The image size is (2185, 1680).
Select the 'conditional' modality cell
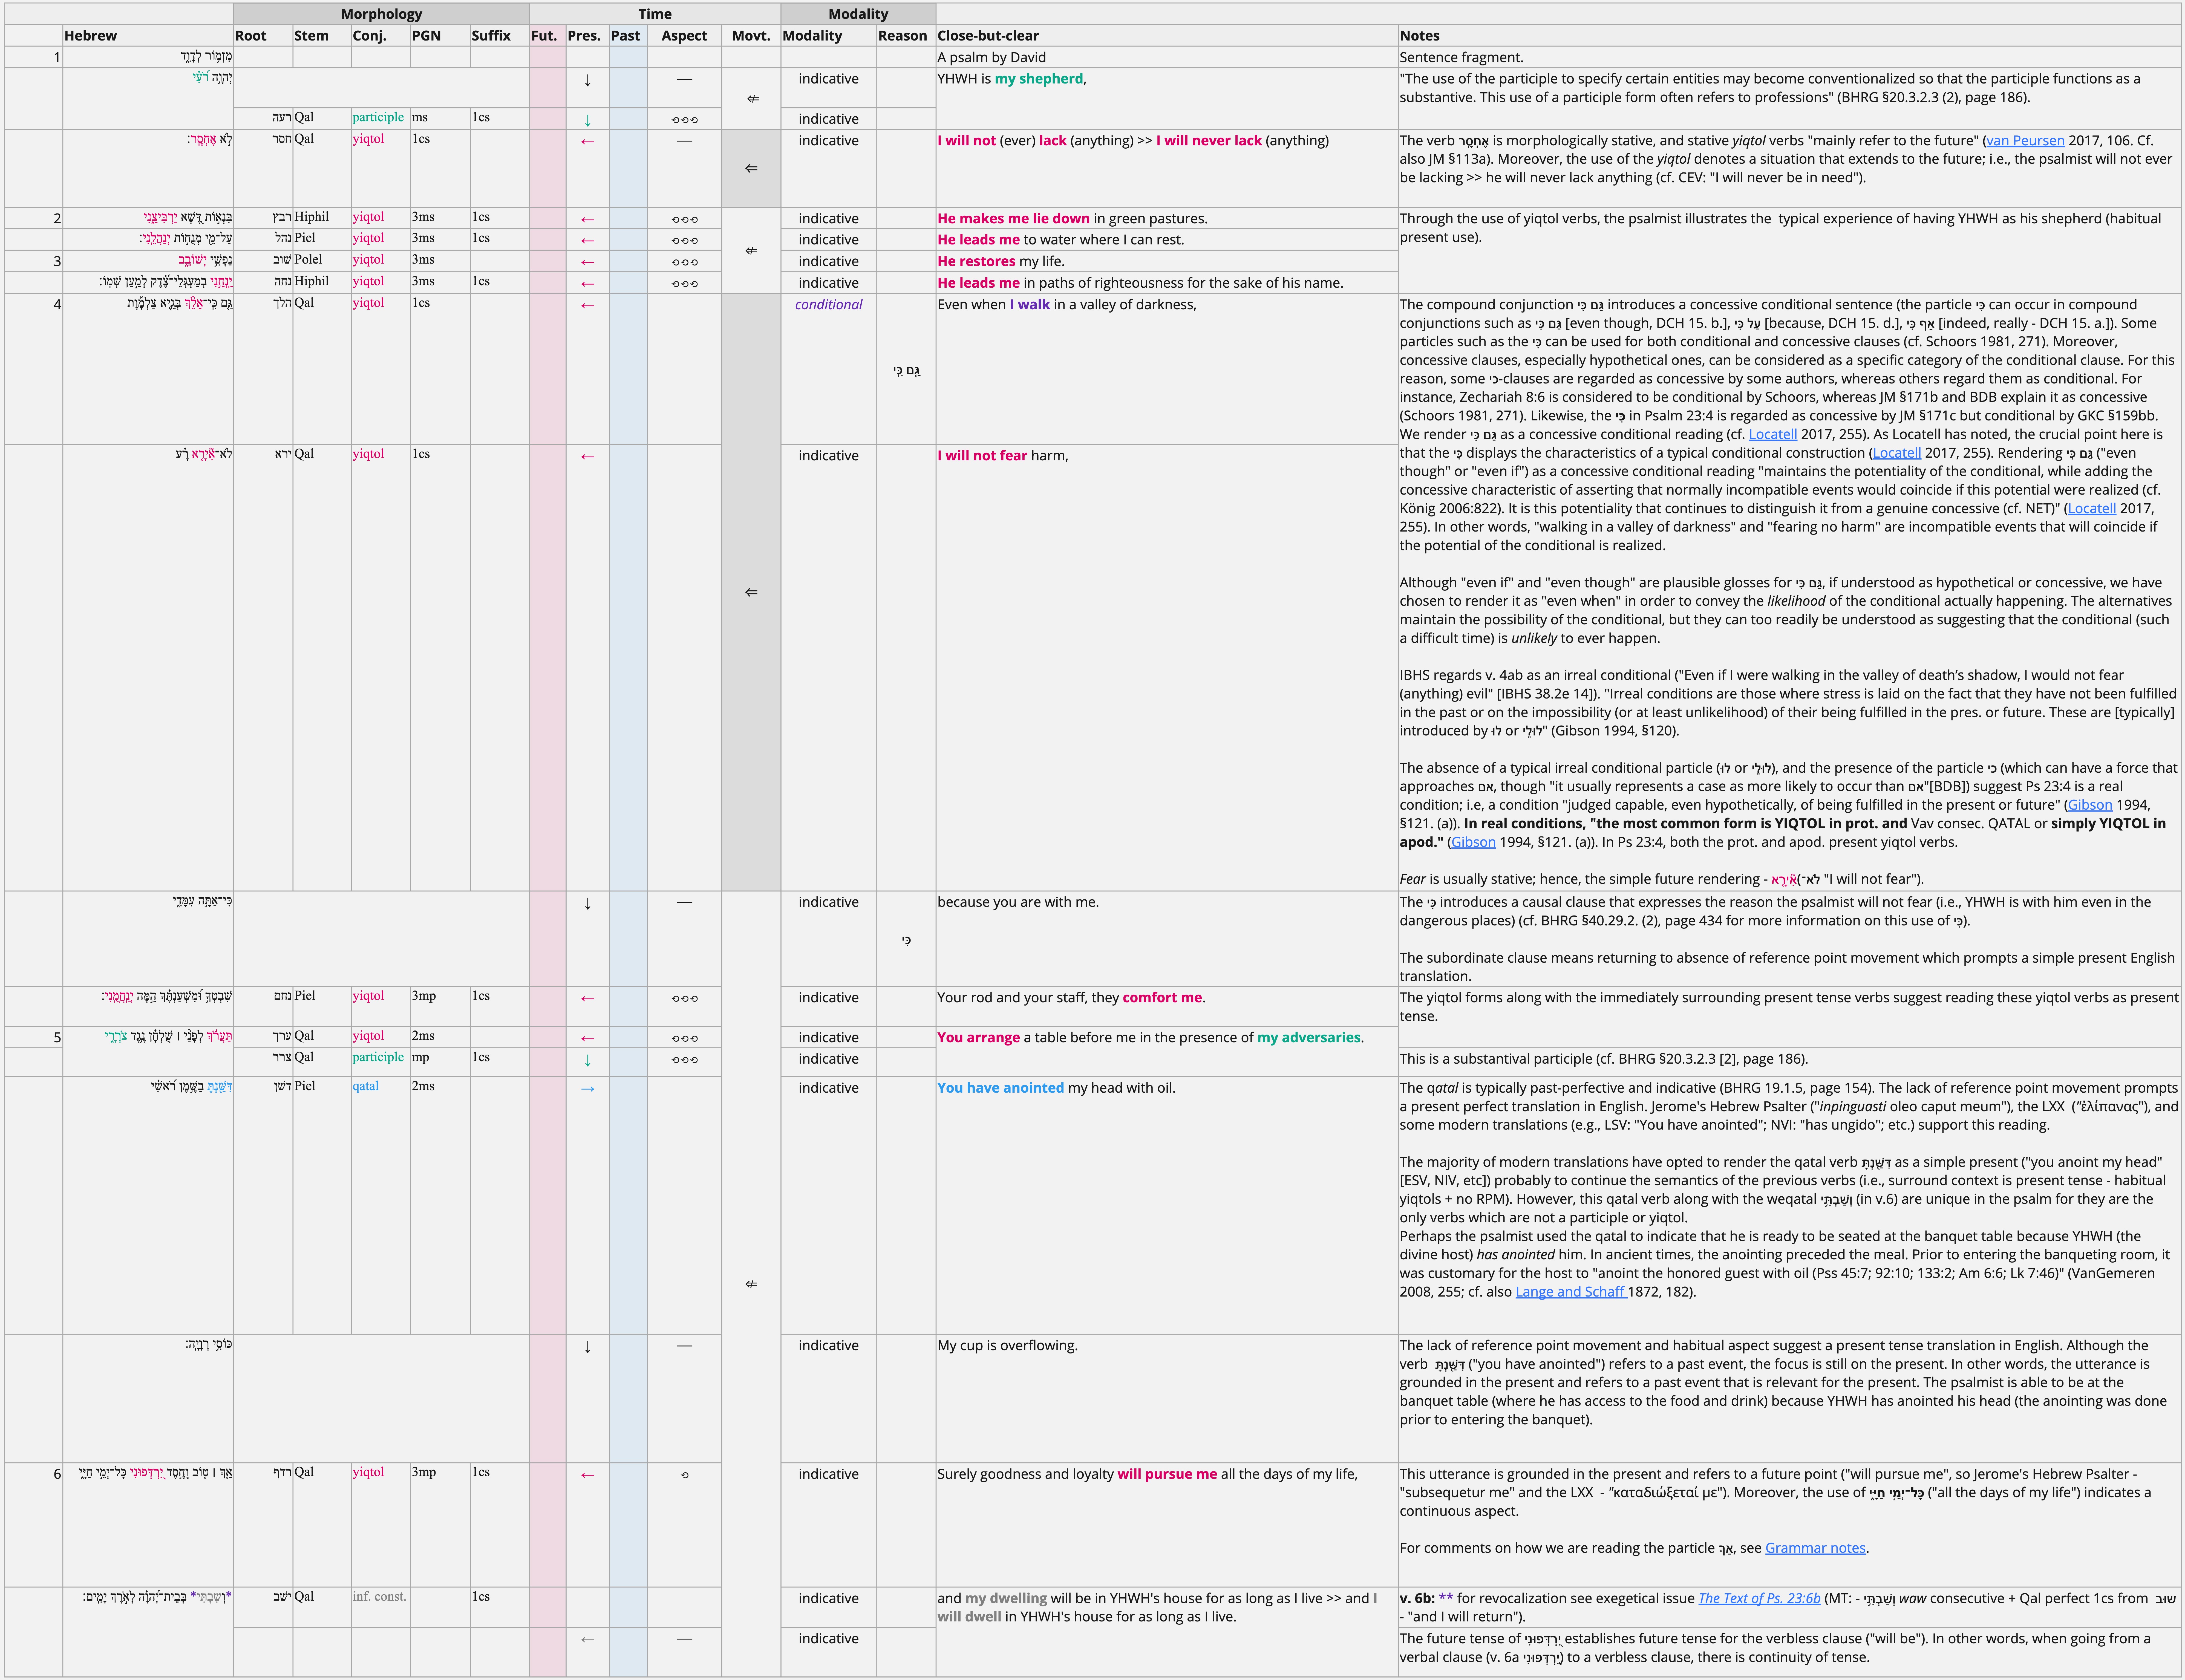pyautogui.click(x=828, y=369)
